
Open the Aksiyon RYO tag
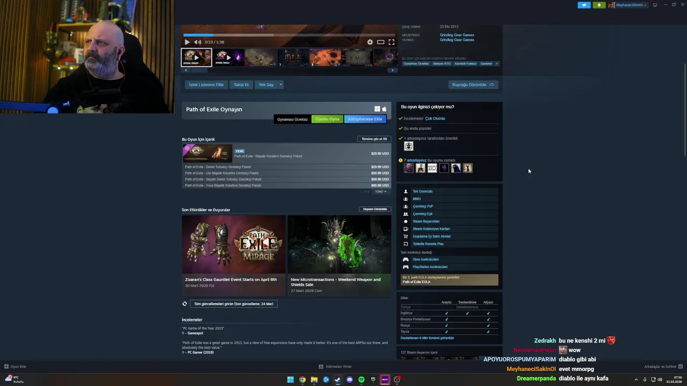pyautogui.click(x=442, y=63)
